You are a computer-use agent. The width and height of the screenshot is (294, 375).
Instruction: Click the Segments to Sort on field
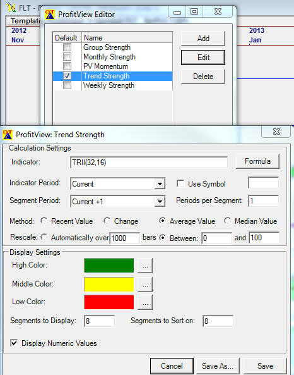pos(218,321)
